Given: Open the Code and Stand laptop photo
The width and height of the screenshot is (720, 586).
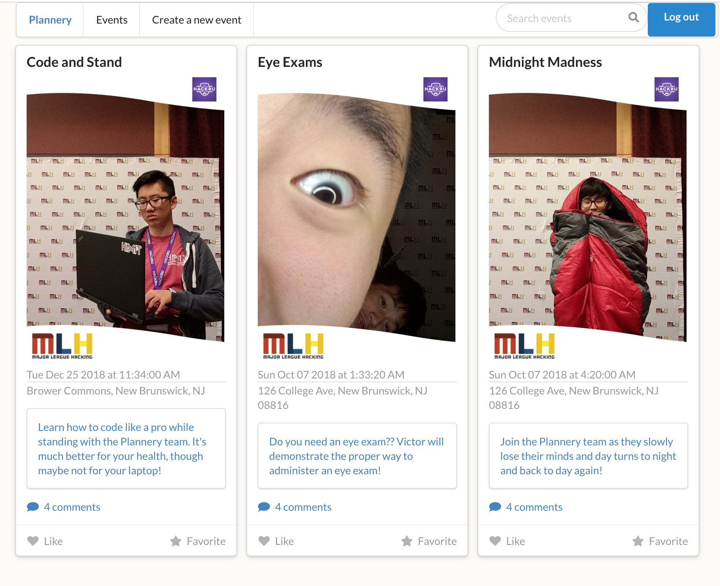Looking at the screenshot, I should 125,217.
